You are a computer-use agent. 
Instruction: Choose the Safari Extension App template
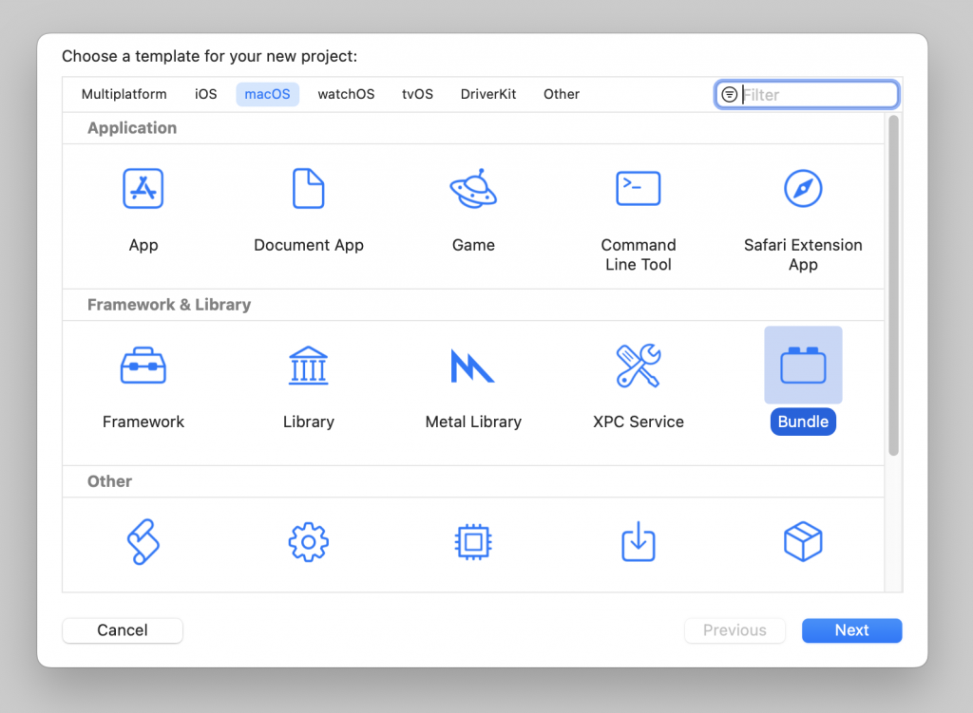(803, 189)
